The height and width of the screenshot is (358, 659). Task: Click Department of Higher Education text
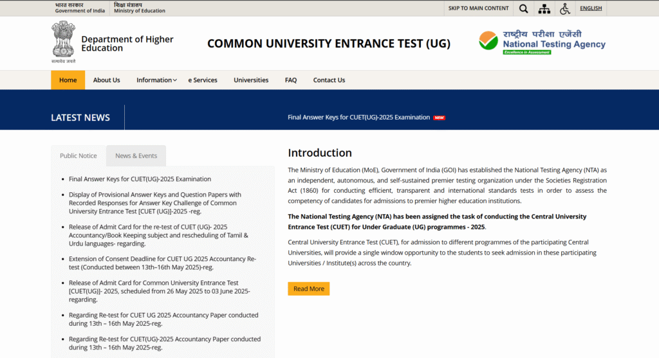(127, 44)
